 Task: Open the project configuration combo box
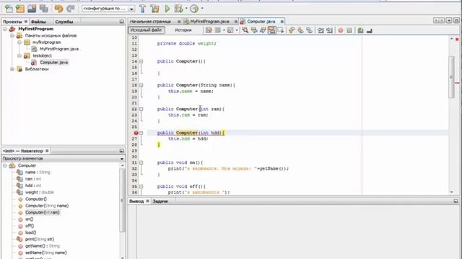click(108, 9)
